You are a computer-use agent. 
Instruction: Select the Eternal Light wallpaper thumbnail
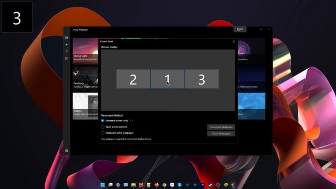86,51
